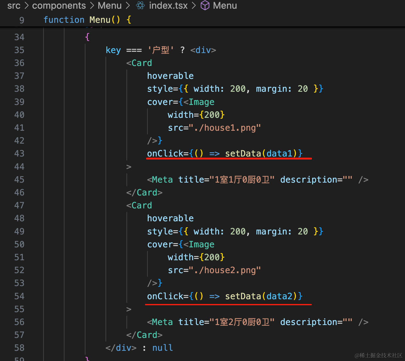
Task: Select the index.tsx breadcrumb file
Action: [168, 5]
